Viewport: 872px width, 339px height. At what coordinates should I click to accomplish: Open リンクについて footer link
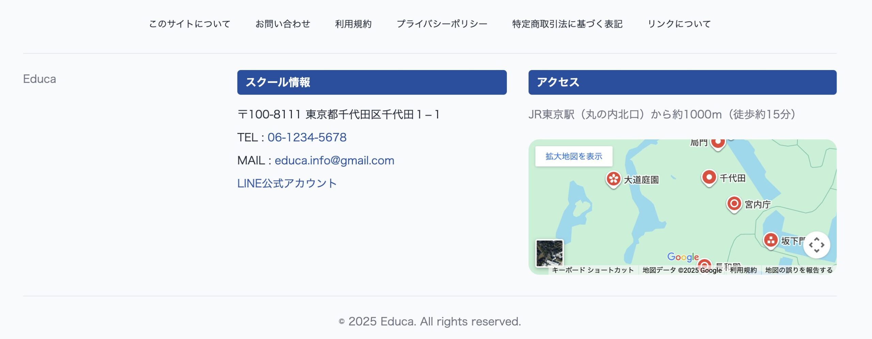(x=679, y=24)
